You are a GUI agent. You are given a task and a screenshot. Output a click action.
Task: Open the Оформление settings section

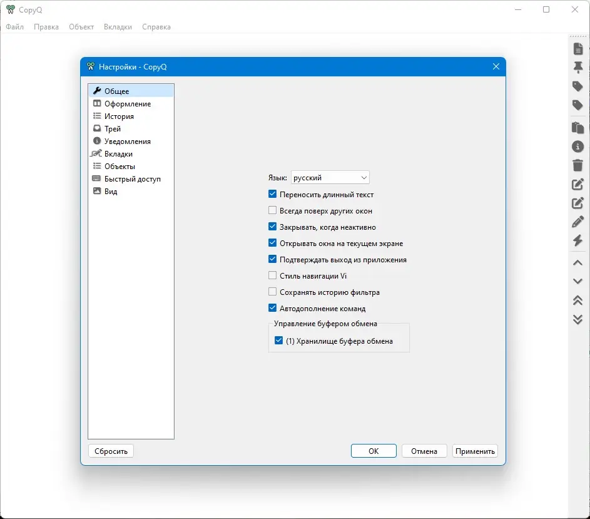pyautogui.click(x=131, y=103)
